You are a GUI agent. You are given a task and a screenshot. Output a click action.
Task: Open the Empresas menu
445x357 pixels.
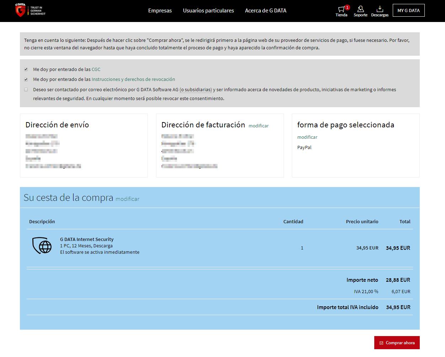click(x=160, y=11)
